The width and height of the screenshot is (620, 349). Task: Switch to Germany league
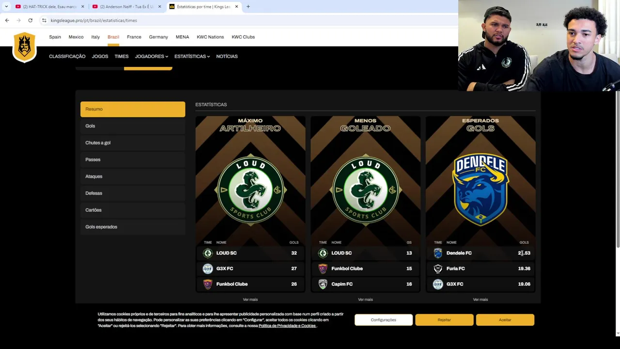coord(158,37)
